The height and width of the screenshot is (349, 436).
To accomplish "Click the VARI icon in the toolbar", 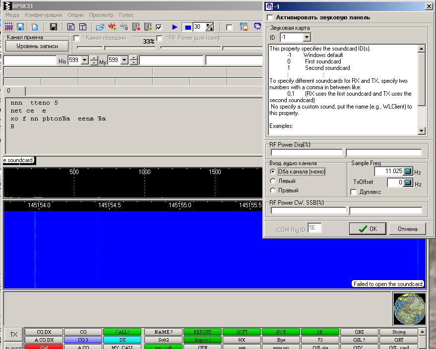I will click(8, 27).
